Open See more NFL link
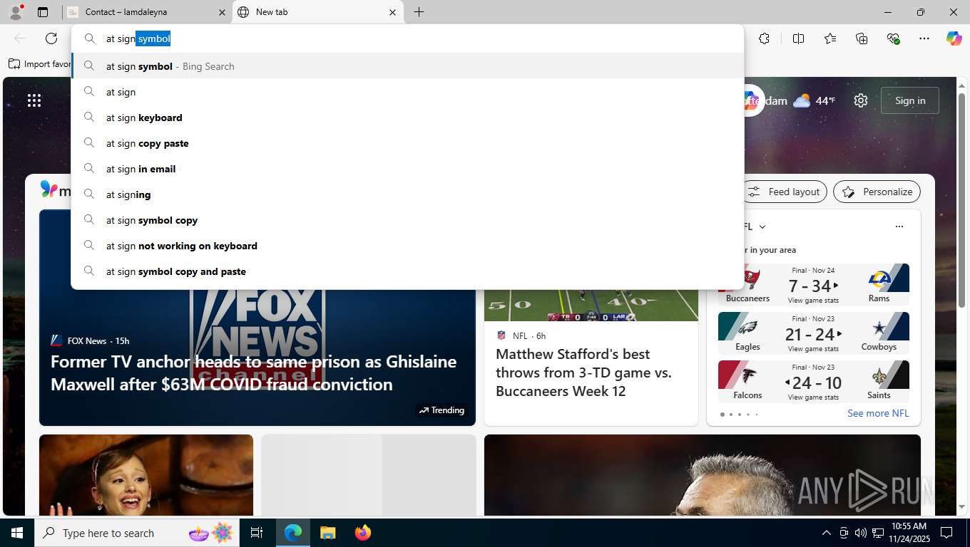Screen dimensions: 970x547 point(878,413)
